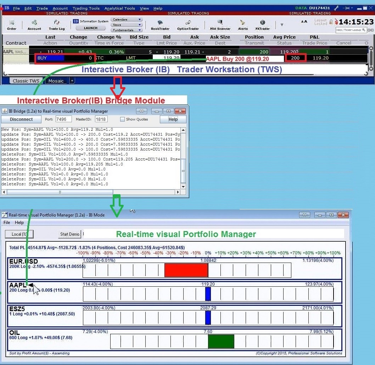375x365 pixels.
Task: Click the red EUR.USD loss bar
Action: tap(186, 270)
